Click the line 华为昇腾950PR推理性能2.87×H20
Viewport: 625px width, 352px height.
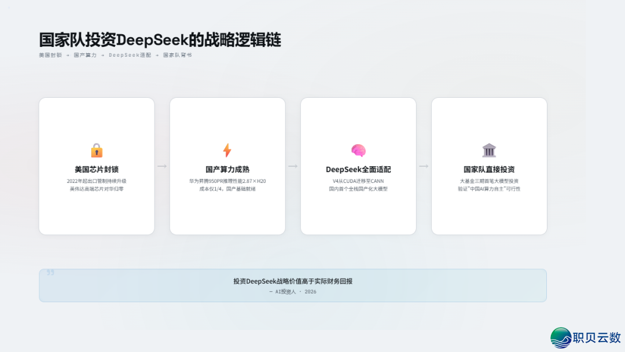point(227,181)
